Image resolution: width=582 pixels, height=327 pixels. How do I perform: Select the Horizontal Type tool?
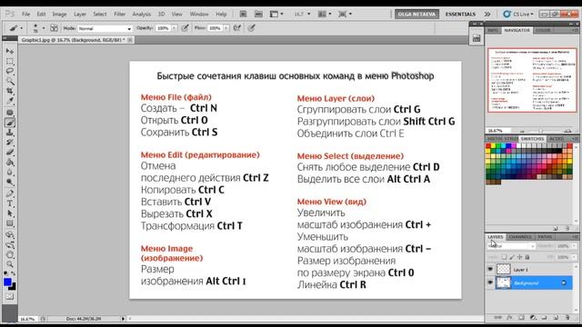click(x=10, y=203)
